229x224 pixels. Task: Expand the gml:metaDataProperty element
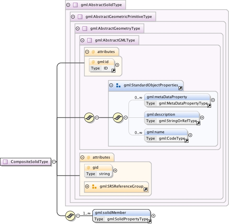click(x=213, y=100)
